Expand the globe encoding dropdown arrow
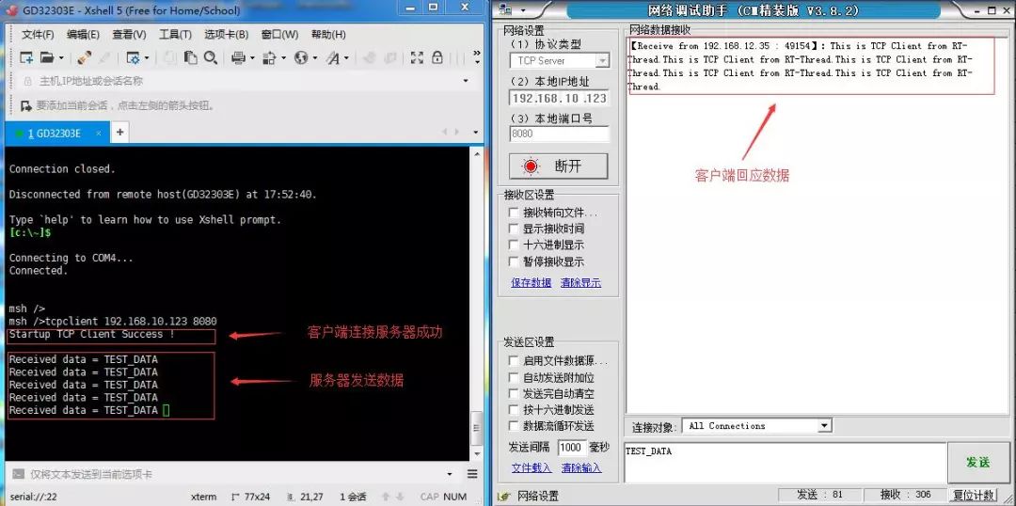This screenshot has width=1016, height=506. click(314, 58)
